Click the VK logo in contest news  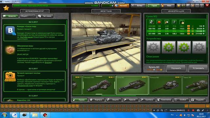point(10,30)
